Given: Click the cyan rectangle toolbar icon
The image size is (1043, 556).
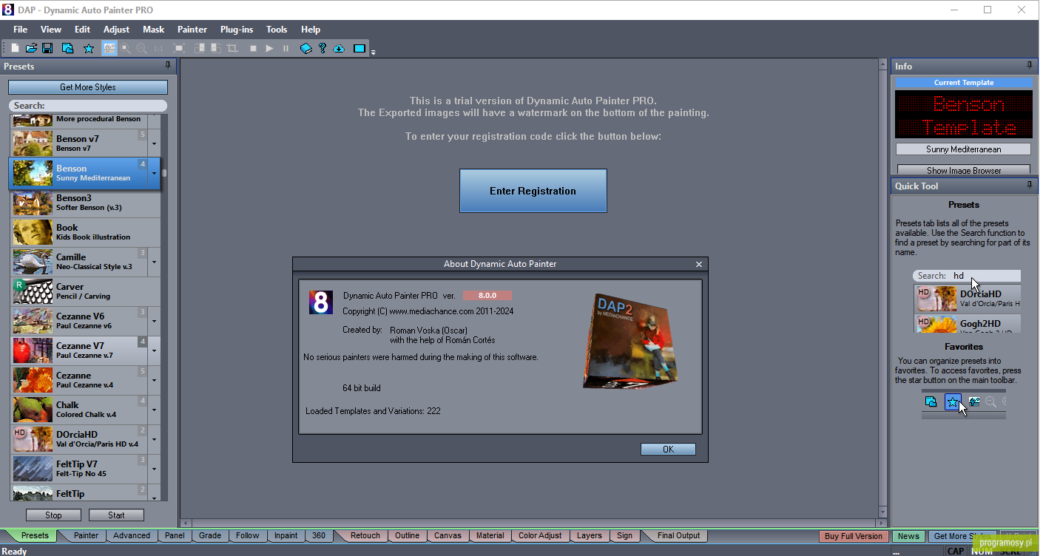Looking at the screenshot, I should point(360,48).
